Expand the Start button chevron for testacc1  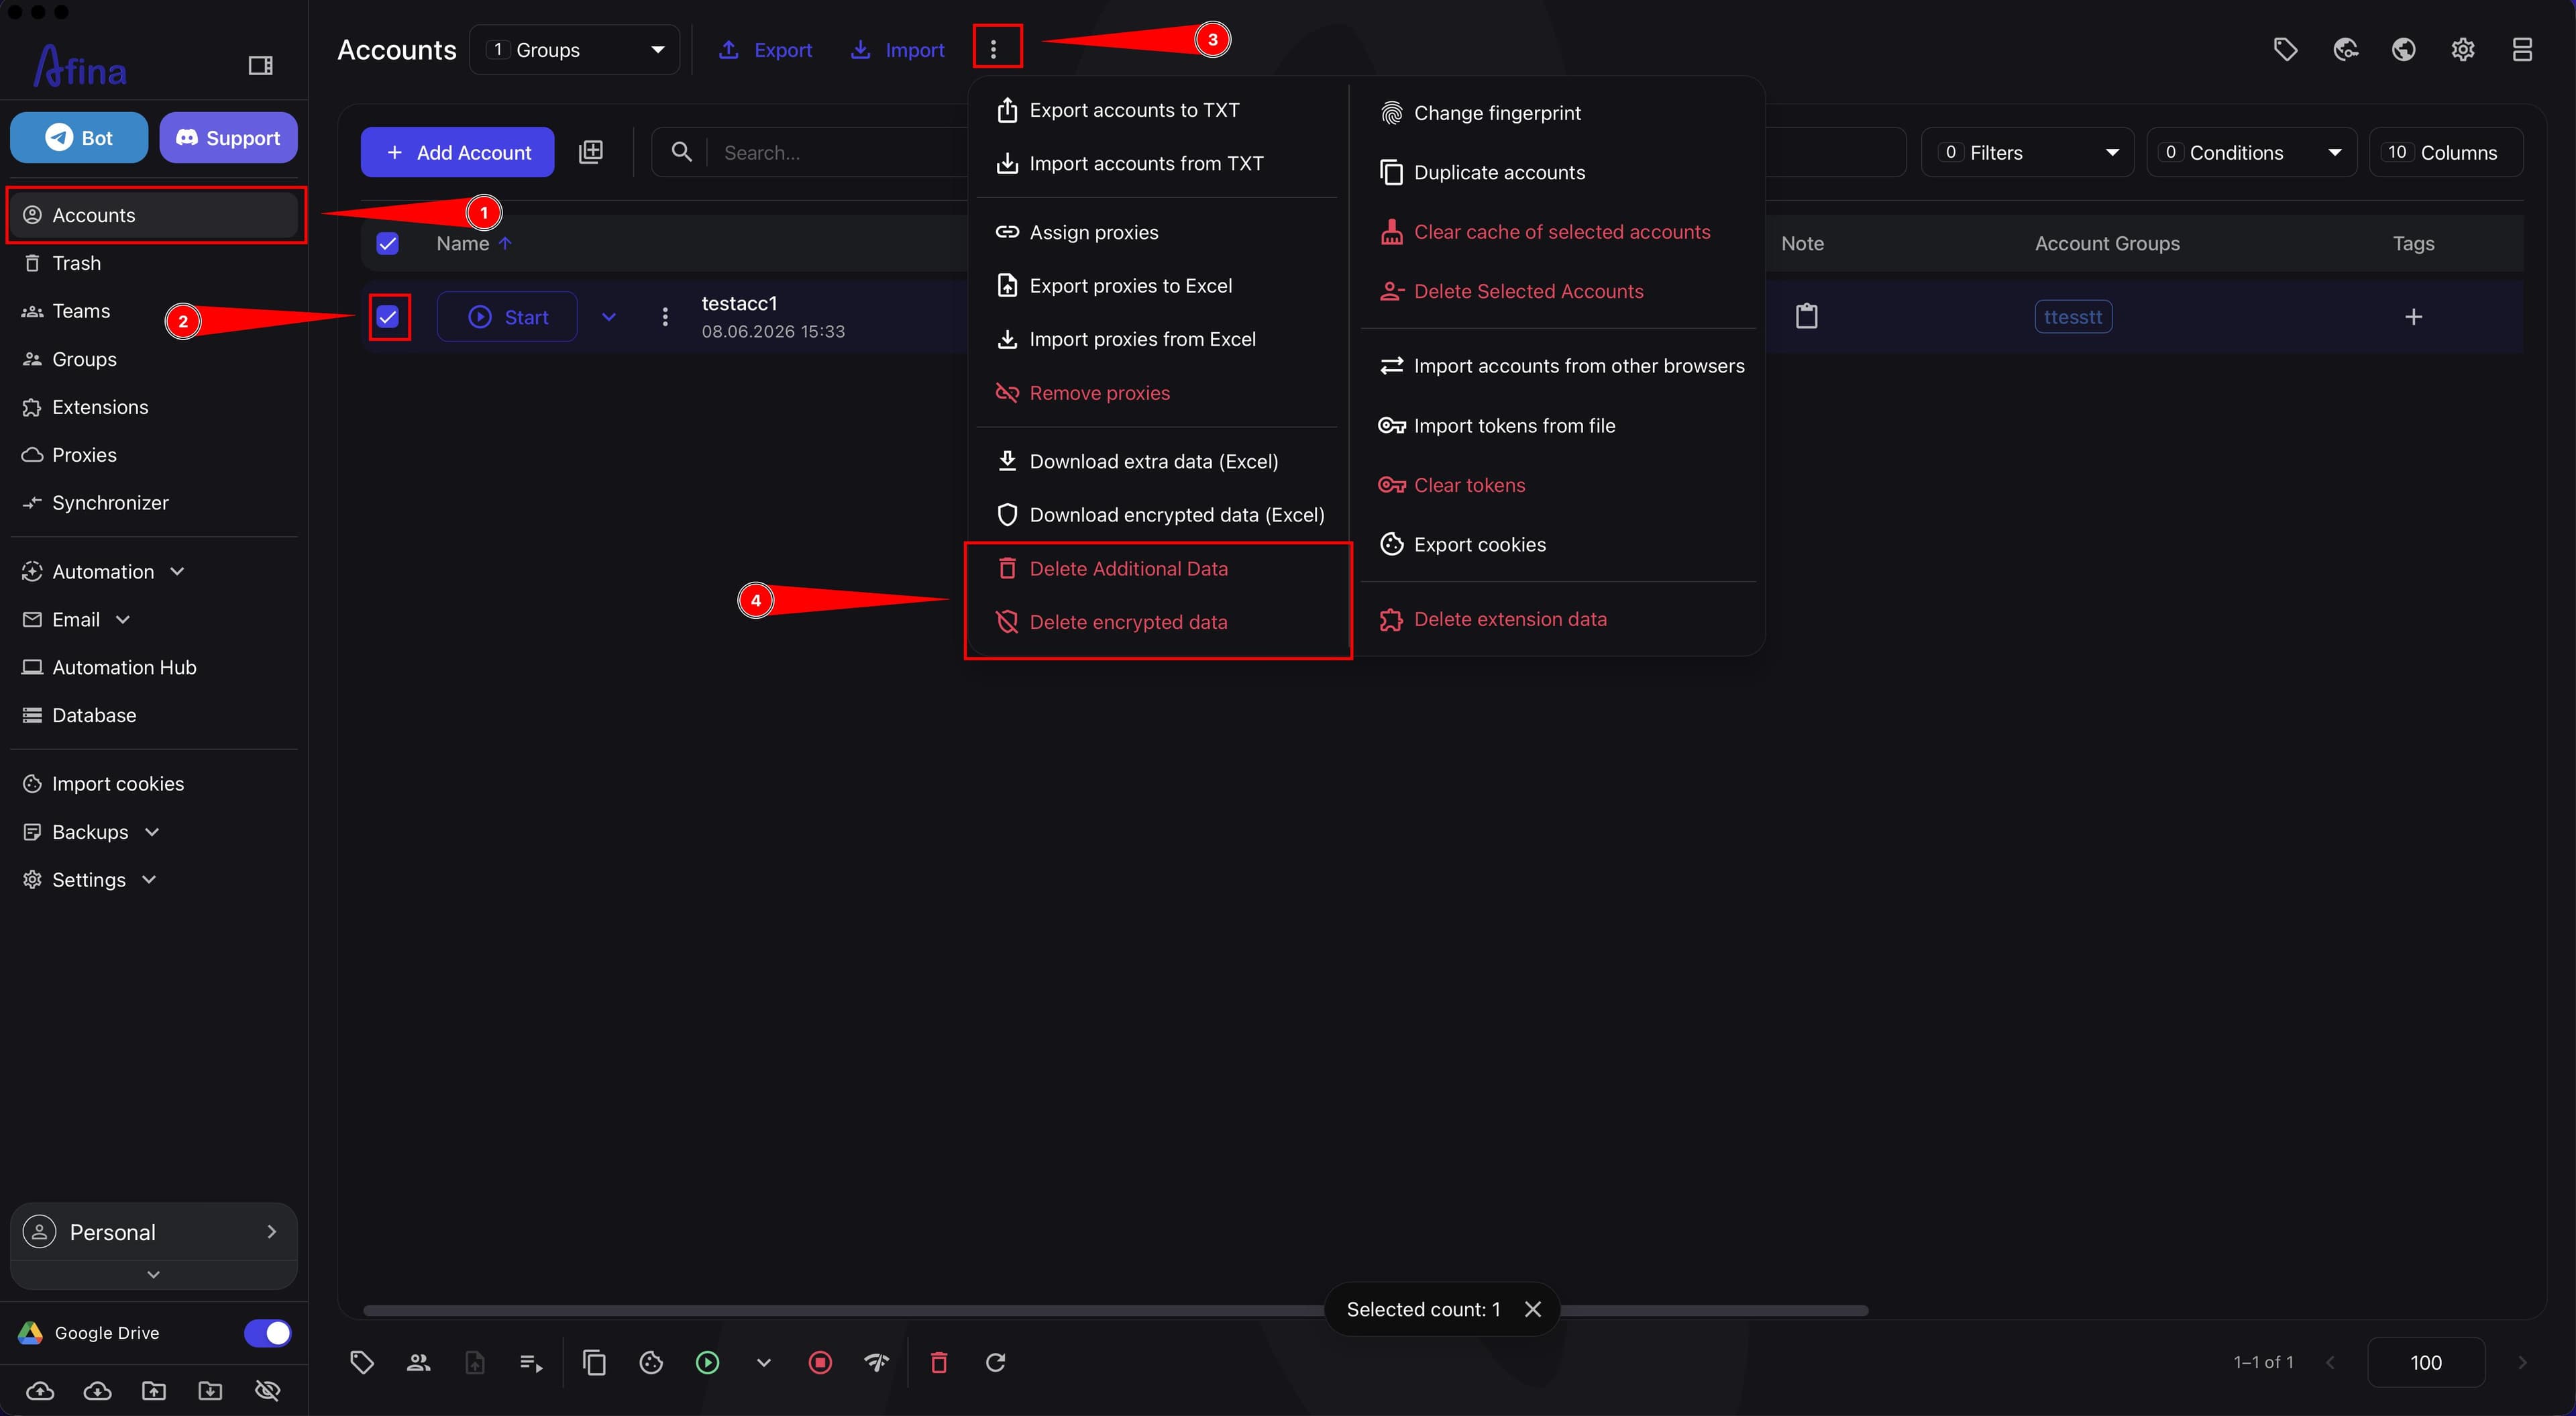[x=608, y=317]
